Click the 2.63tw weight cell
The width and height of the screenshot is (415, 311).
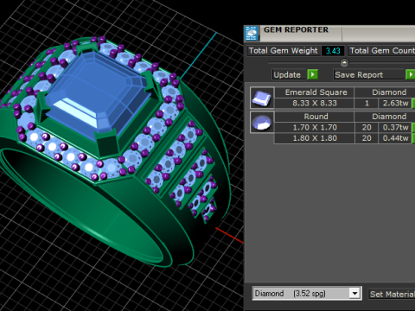click(395, 103)
